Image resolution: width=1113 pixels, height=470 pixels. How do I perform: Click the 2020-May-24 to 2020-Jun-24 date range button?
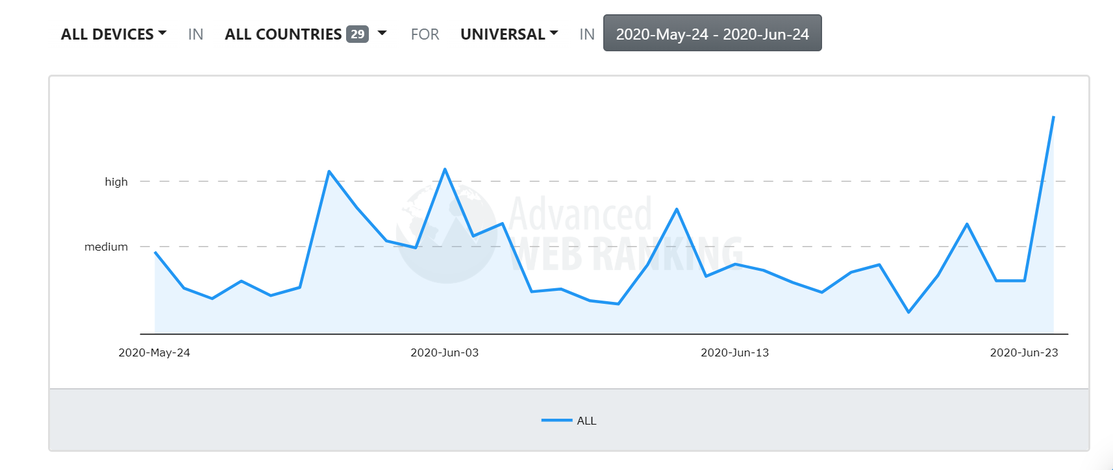coord(712,34)
